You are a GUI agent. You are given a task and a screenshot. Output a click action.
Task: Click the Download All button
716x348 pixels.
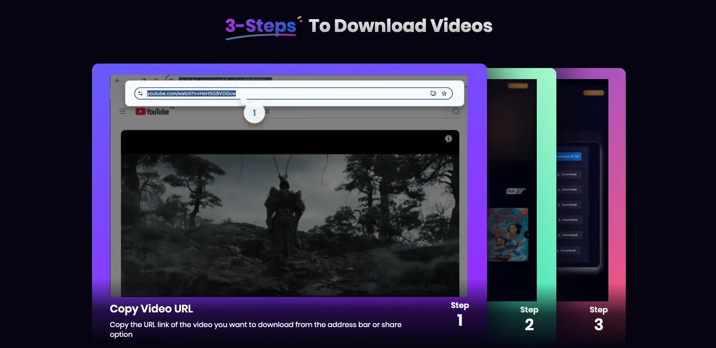click(x=569, y=156)
